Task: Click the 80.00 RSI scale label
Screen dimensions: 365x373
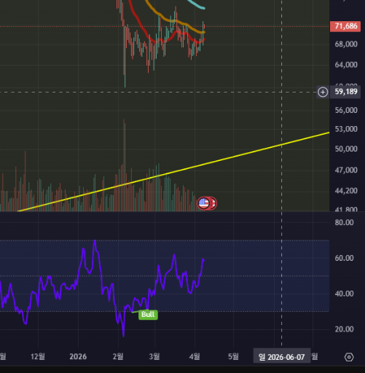Action: [x=344, y=222]
